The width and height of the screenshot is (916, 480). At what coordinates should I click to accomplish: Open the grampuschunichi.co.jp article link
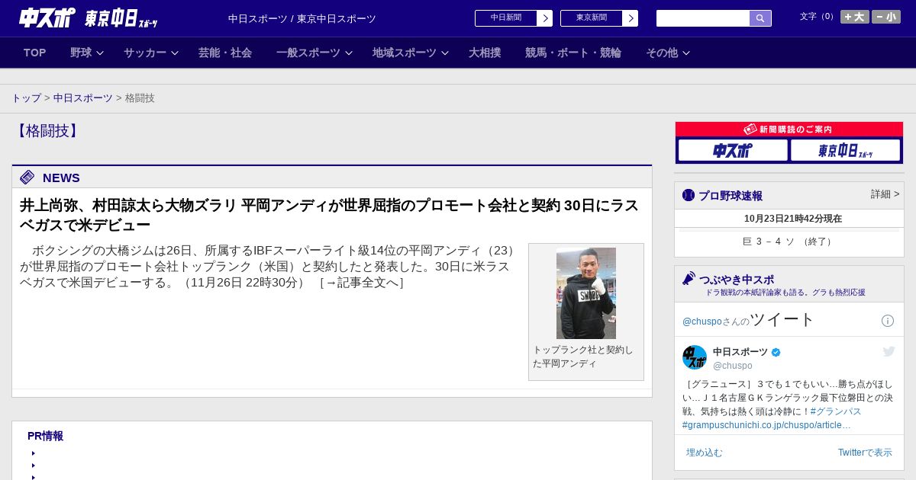(766, 425)
